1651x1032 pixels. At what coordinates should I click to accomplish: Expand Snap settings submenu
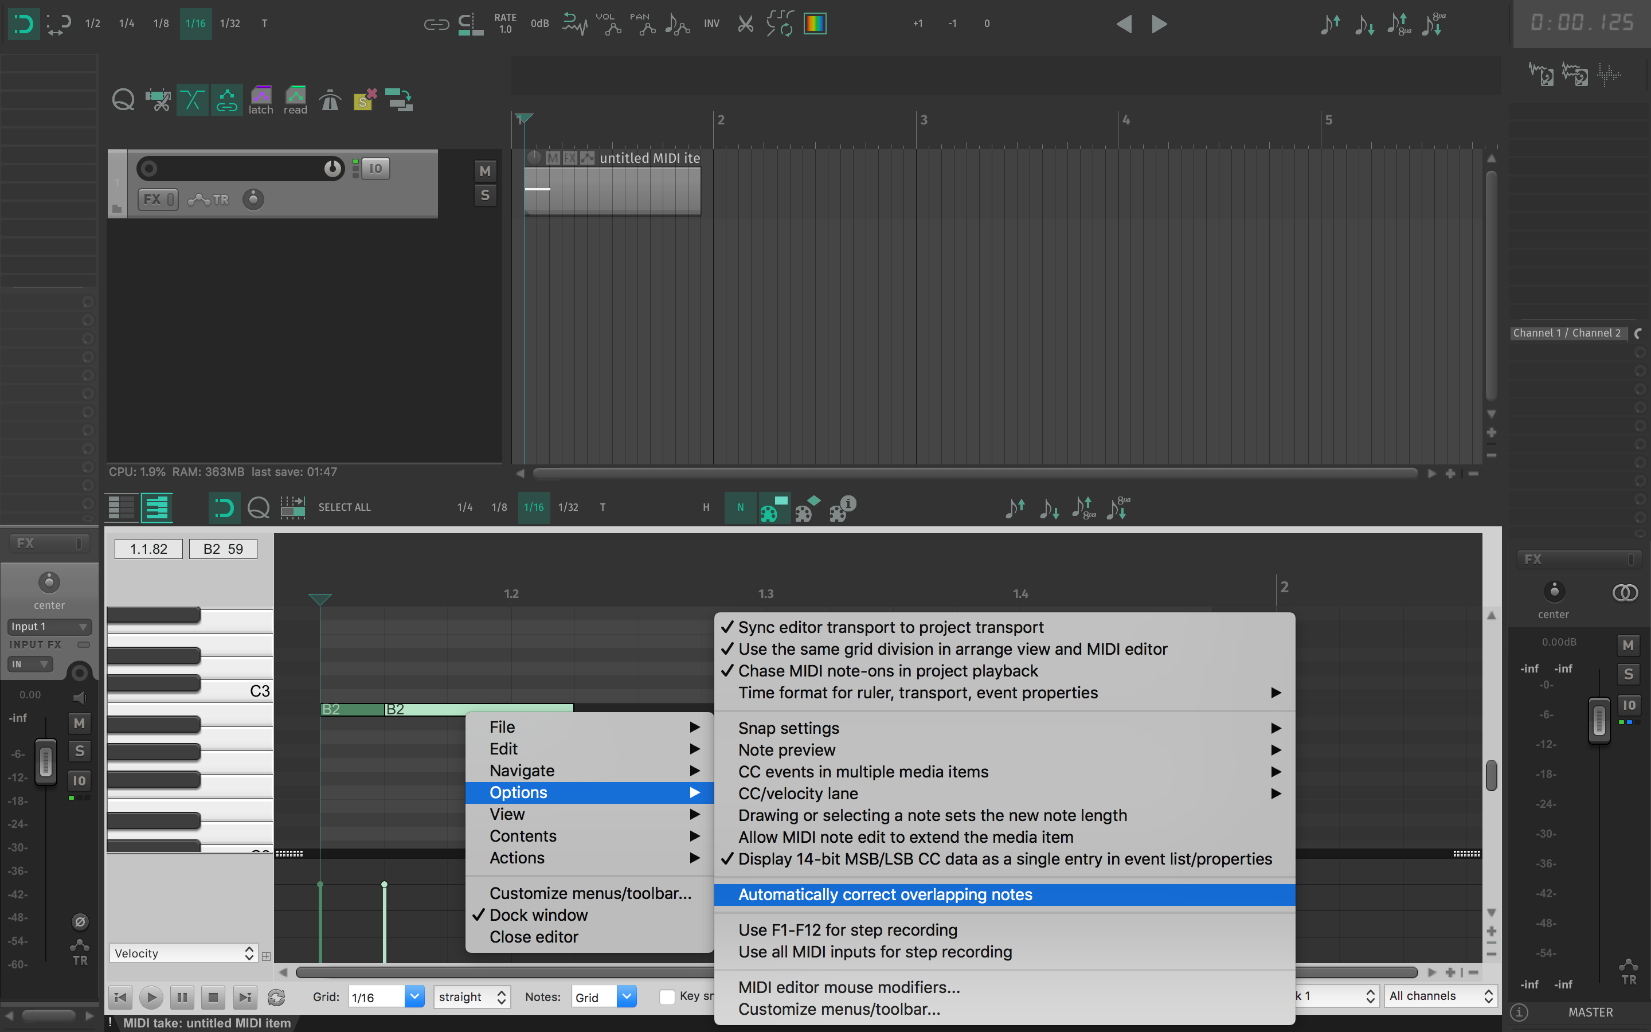[x=1004, y=728]
